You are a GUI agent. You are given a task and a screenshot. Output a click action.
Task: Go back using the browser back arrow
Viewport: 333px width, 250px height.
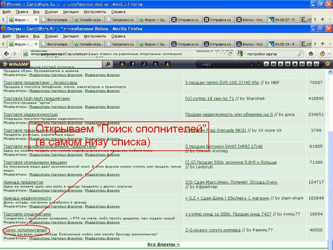point(6,54)
